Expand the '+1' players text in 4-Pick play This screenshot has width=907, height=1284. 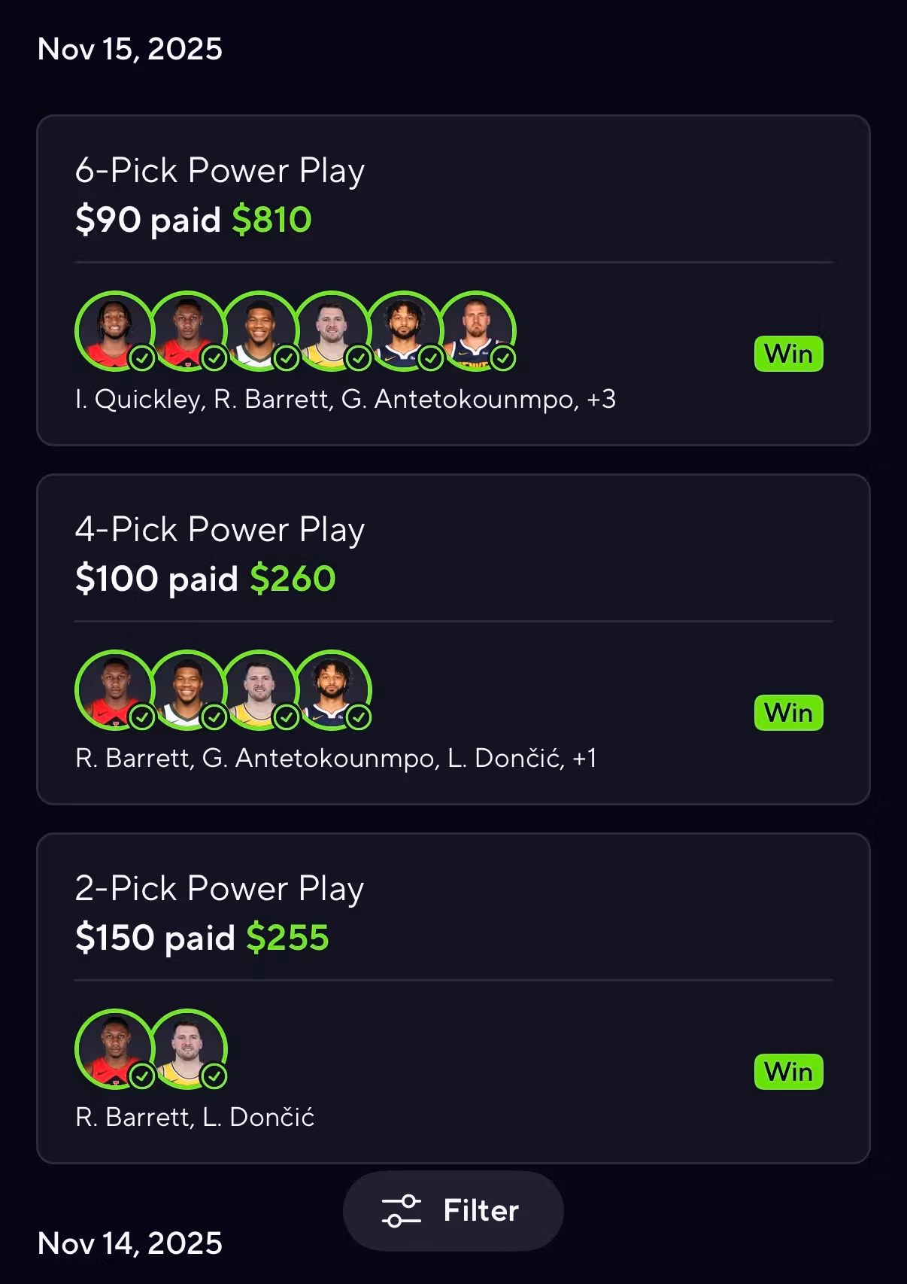pos(584,758)
